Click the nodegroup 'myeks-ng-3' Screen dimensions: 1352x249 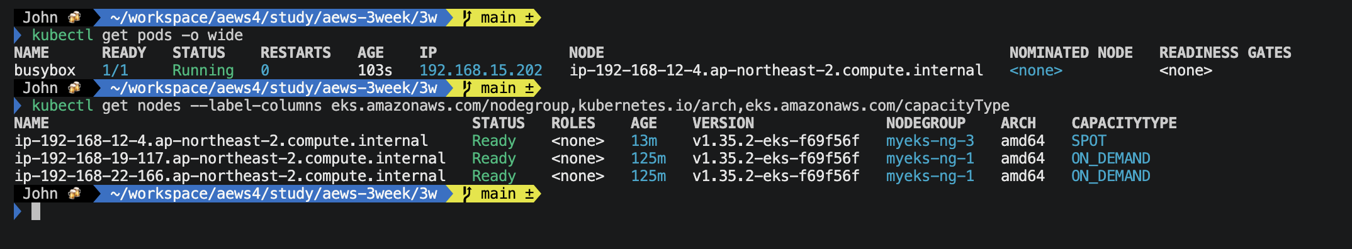click(x=930, y=141)
